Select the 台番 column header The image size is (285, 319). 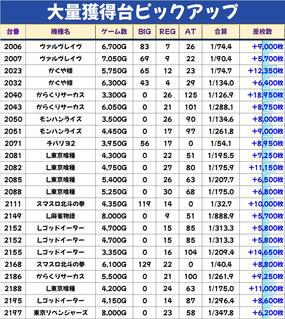(x=13, y=31)
